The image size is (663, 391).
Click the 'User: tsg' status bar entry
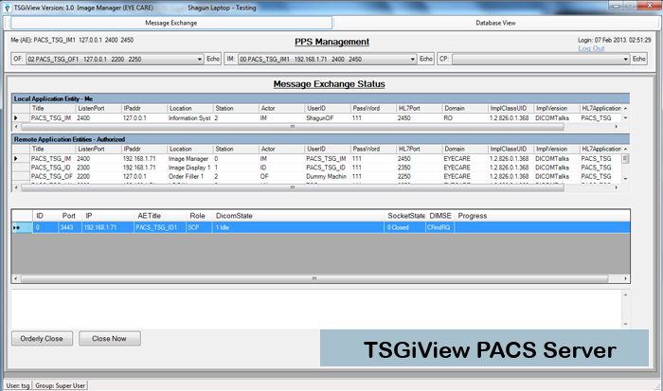tap(18, 385)
